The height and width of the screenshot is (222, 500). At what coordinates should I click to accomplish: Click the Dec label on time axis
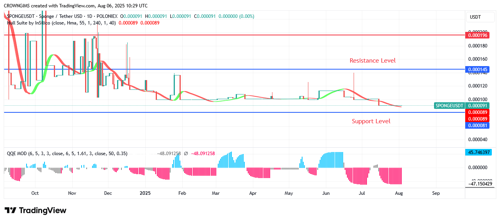pos(108,193)
